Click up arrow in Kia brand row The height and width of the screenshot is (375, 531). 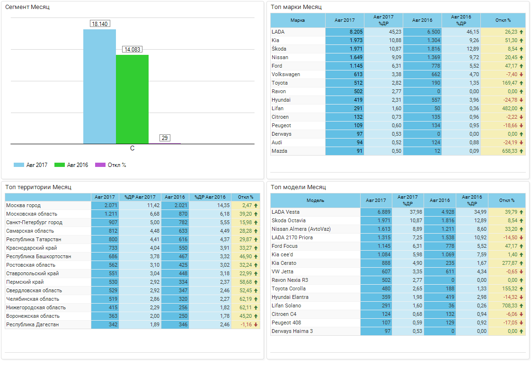[x=522, y=40]
